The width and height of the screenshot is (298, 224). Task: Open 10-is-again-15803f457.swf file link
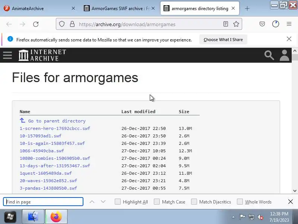pos(52,143)
